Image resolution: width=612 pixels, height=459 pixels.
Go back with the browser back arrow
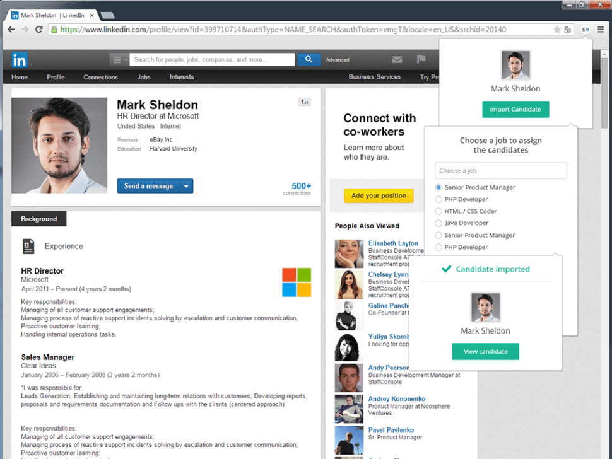pyautogui.click(x=11, y=29)
